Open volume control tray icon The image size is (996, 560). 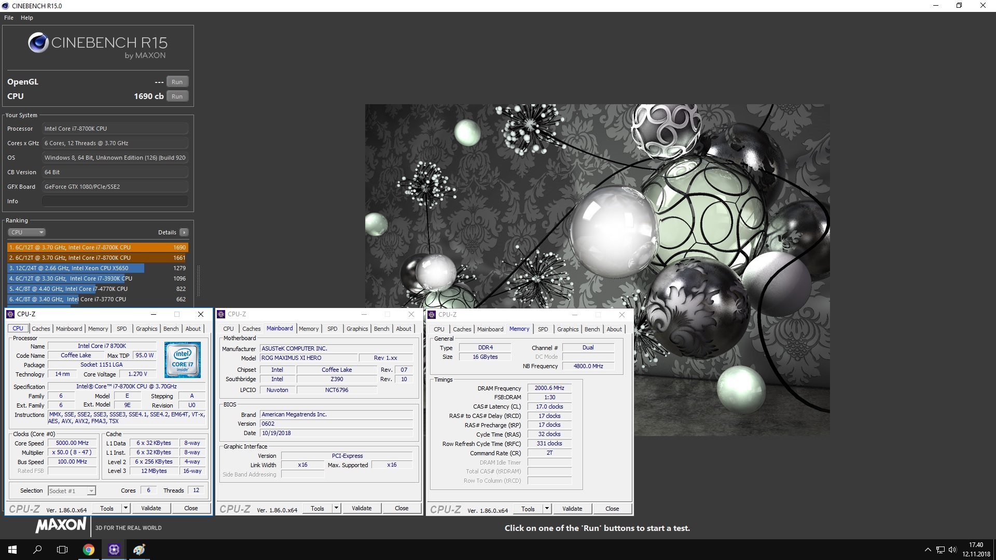click(952, 550)
